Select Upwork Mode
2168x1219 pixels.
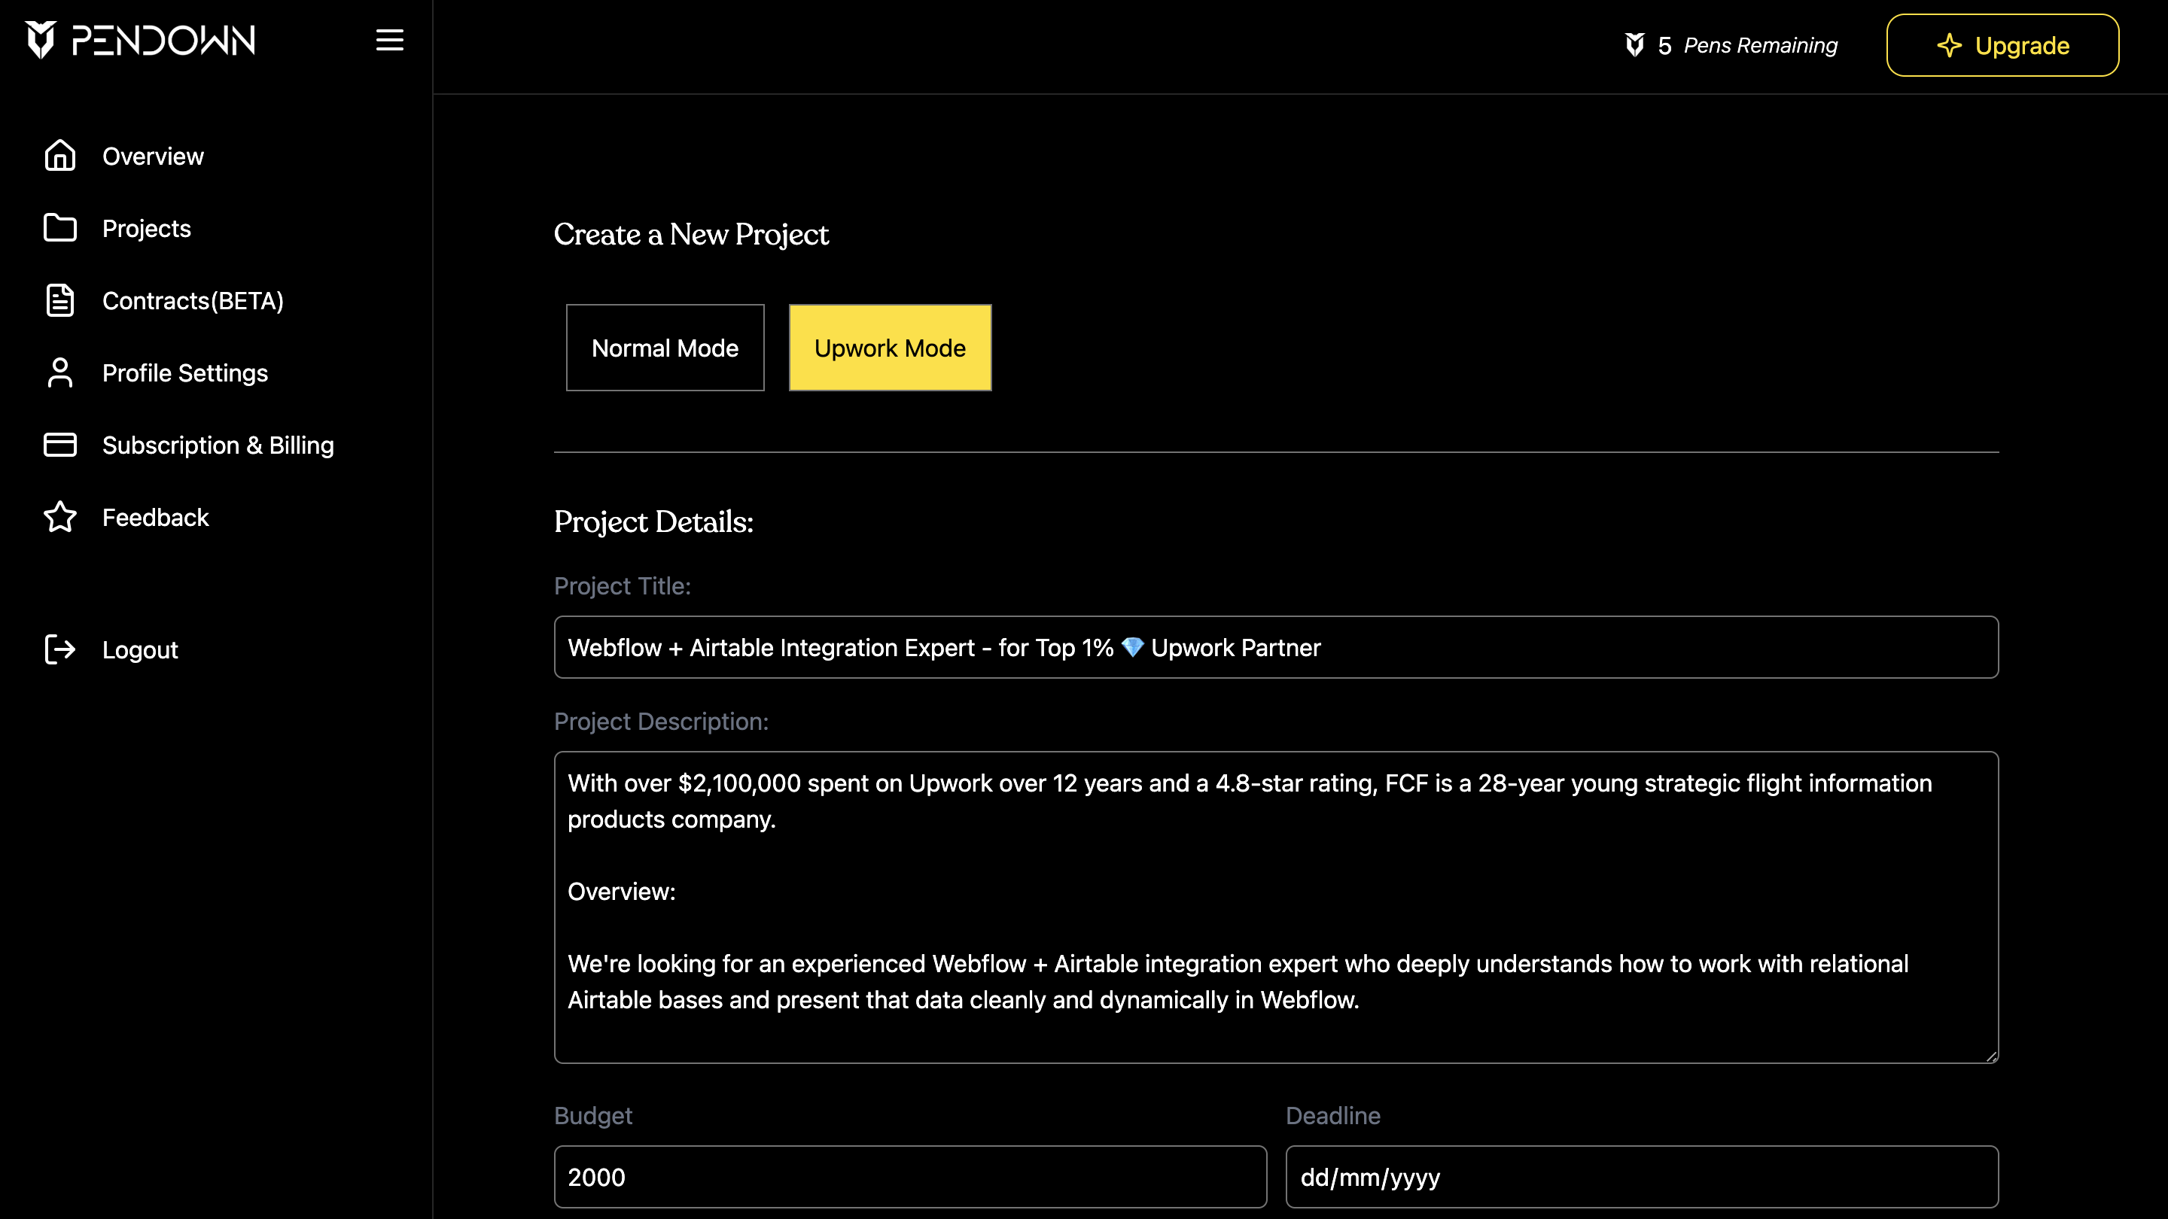tap(890, 348)
